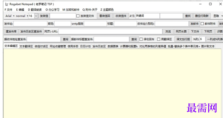Focus the 据收件地址查发件 search field

coord(44,39)
